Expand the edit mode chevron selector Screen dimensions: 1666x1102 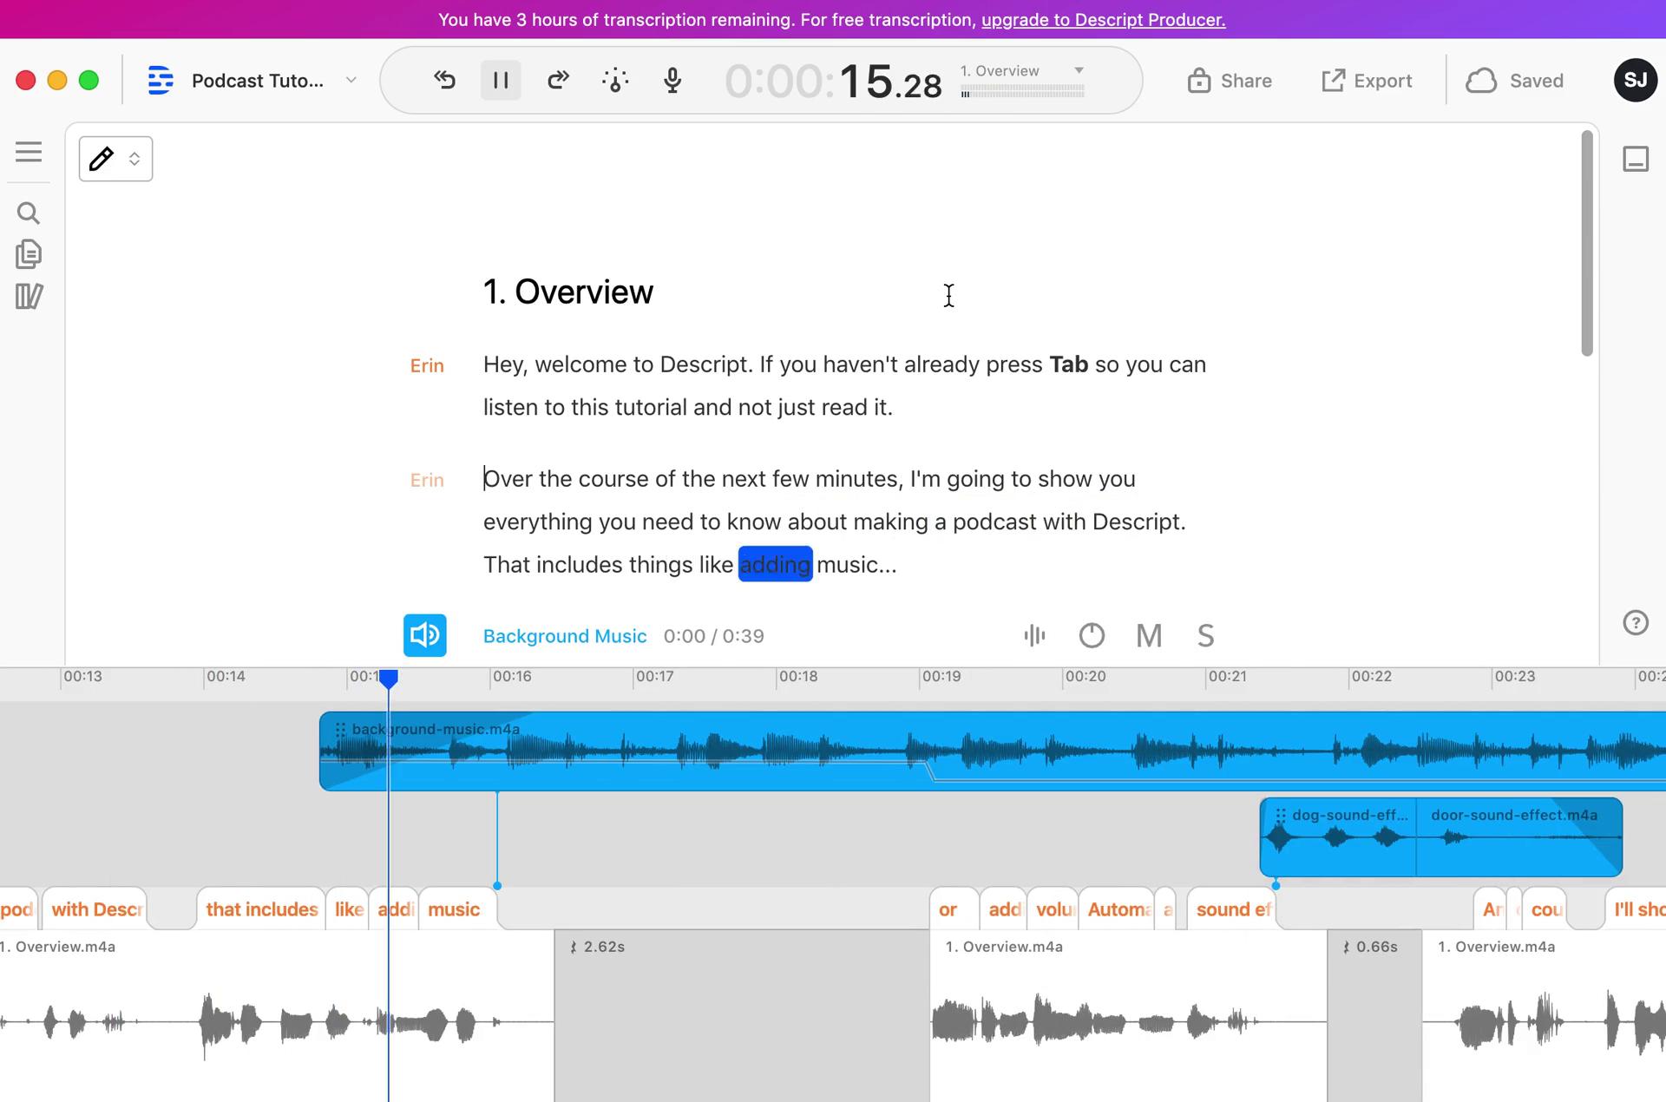134,159
